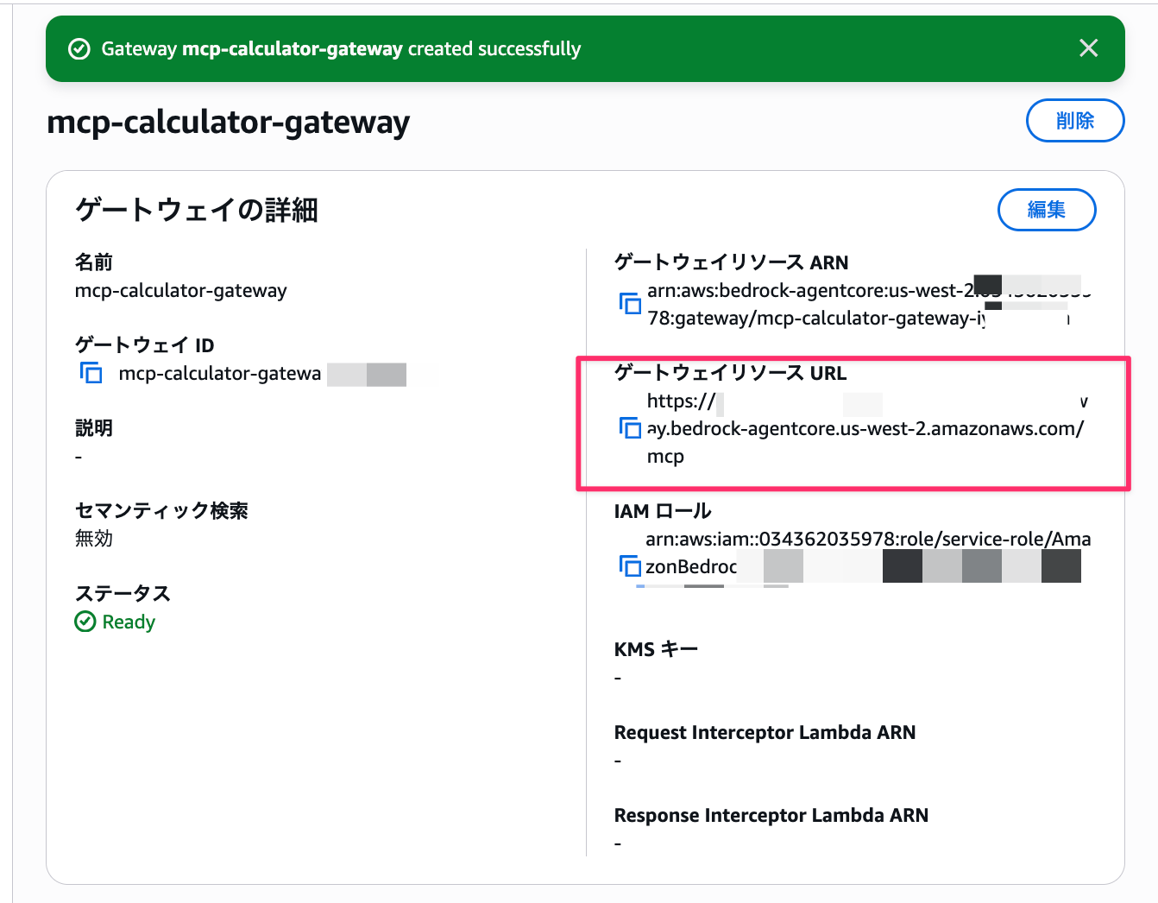Select the mcp-calculator-gateway page title
1158x903 pixels.
228,122
